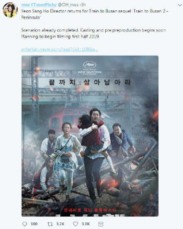
Task: Click the Korean tagline text on the poster
Action: 89,83
